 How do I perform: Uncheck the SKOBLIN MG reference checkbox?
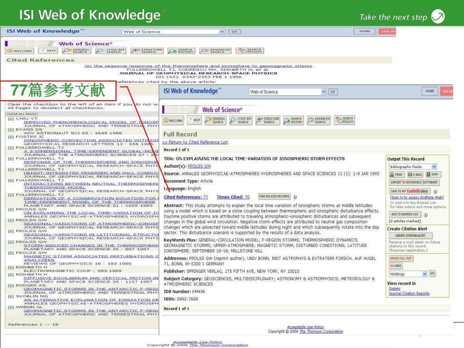(x=11, y=296)
